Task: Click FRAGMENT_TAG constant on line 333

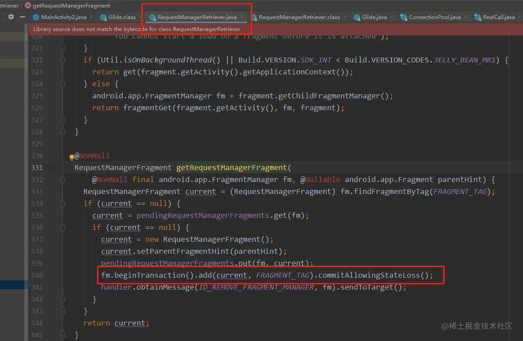Action: click(x=460, y=192)
